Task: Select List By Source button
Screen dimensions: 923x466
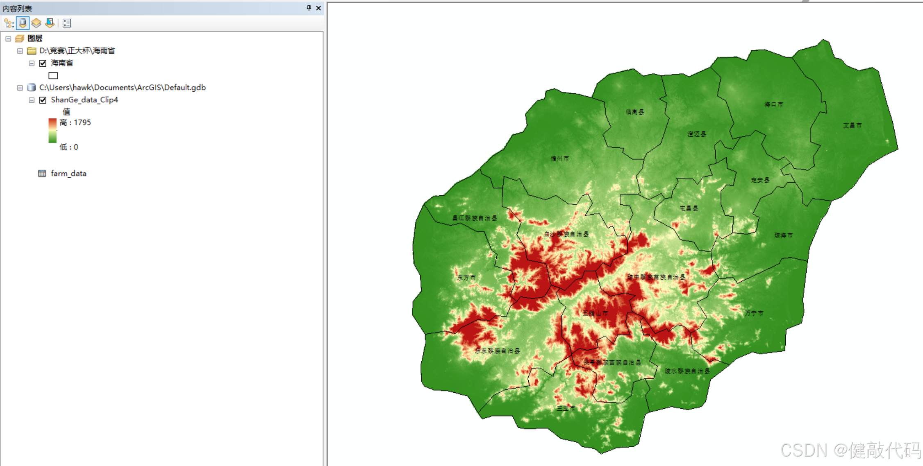Action: 23,23
